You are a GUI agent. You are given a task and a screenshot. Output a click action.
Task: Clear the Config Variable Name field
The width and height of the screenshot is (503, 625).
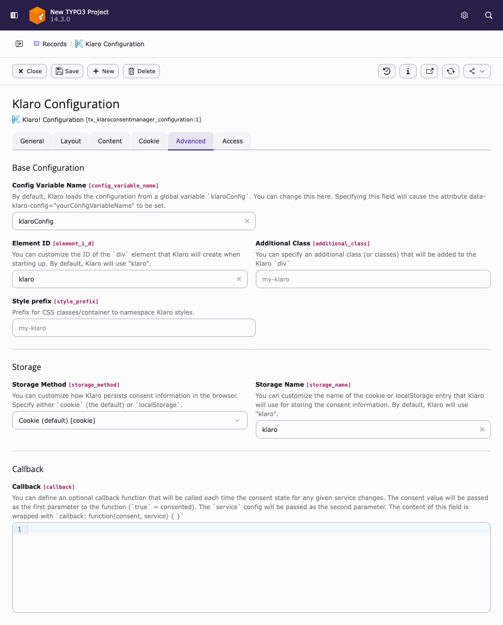247,221
